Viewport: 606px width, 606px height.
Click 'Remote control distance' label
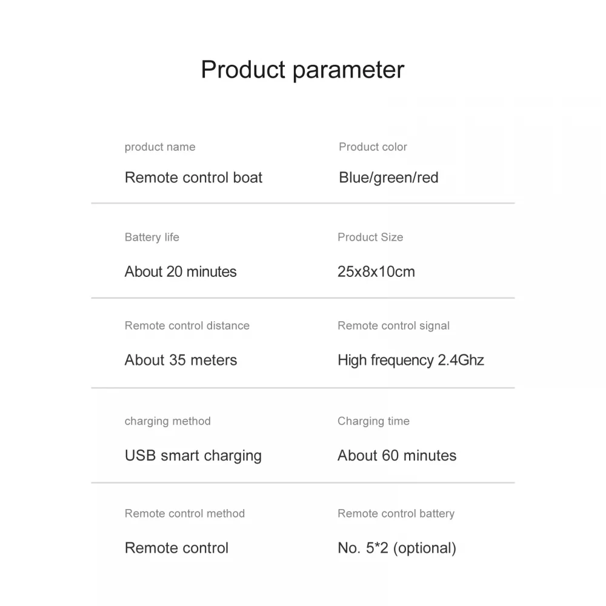pos(187,325)
